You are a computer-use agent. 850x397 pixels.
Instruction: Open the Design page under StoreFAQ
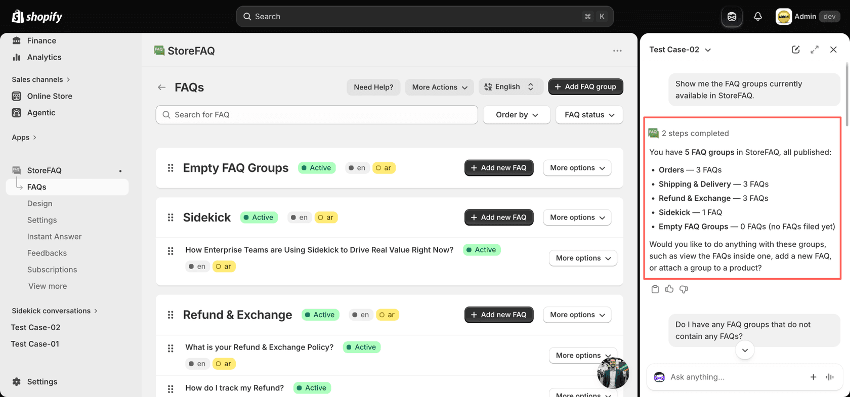[x=40, y=203]
